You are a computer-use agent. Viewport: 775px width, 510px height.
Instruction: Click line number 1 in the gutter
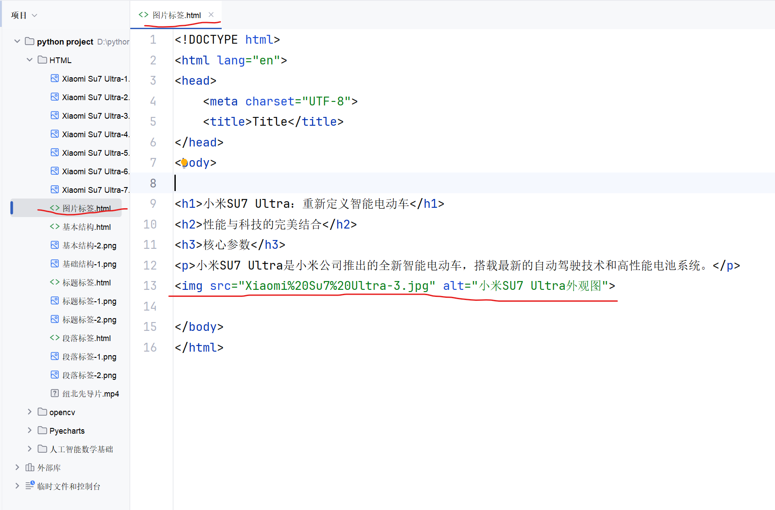(x=153, y=40)
